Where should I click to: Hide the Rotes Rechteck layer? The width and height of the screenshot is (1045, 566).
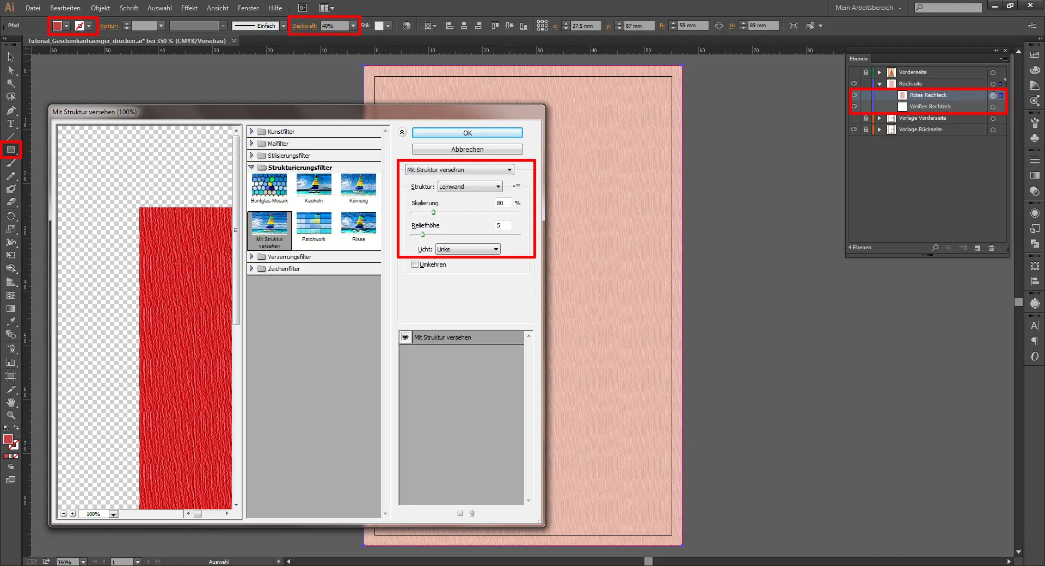pyautogui.click(x=854, y=95)
